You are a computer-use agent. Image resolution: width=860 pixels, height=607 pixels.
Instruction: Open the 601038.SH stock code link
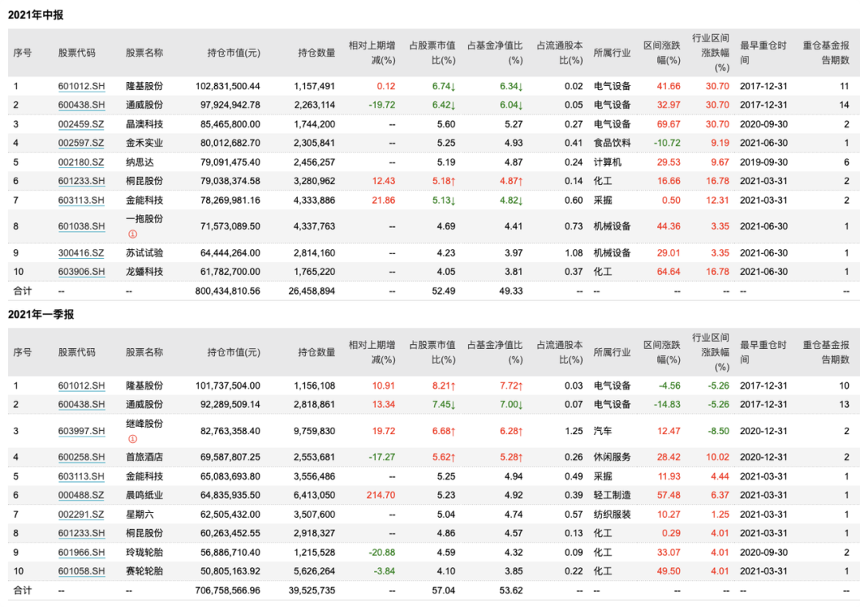point(81,226)
